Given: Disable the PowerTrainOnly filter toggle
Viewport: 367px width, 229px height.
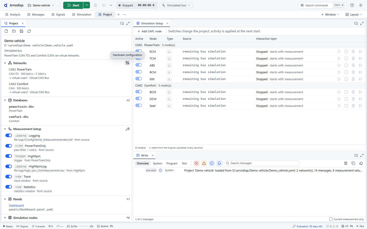Looking at the screenshot, I should [x=9, y=146].
